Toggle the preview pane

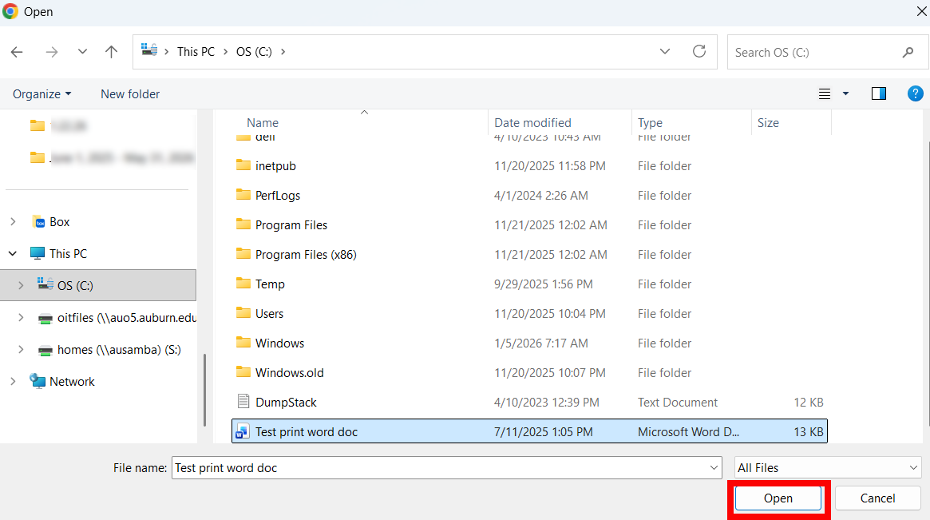(878, 93)
